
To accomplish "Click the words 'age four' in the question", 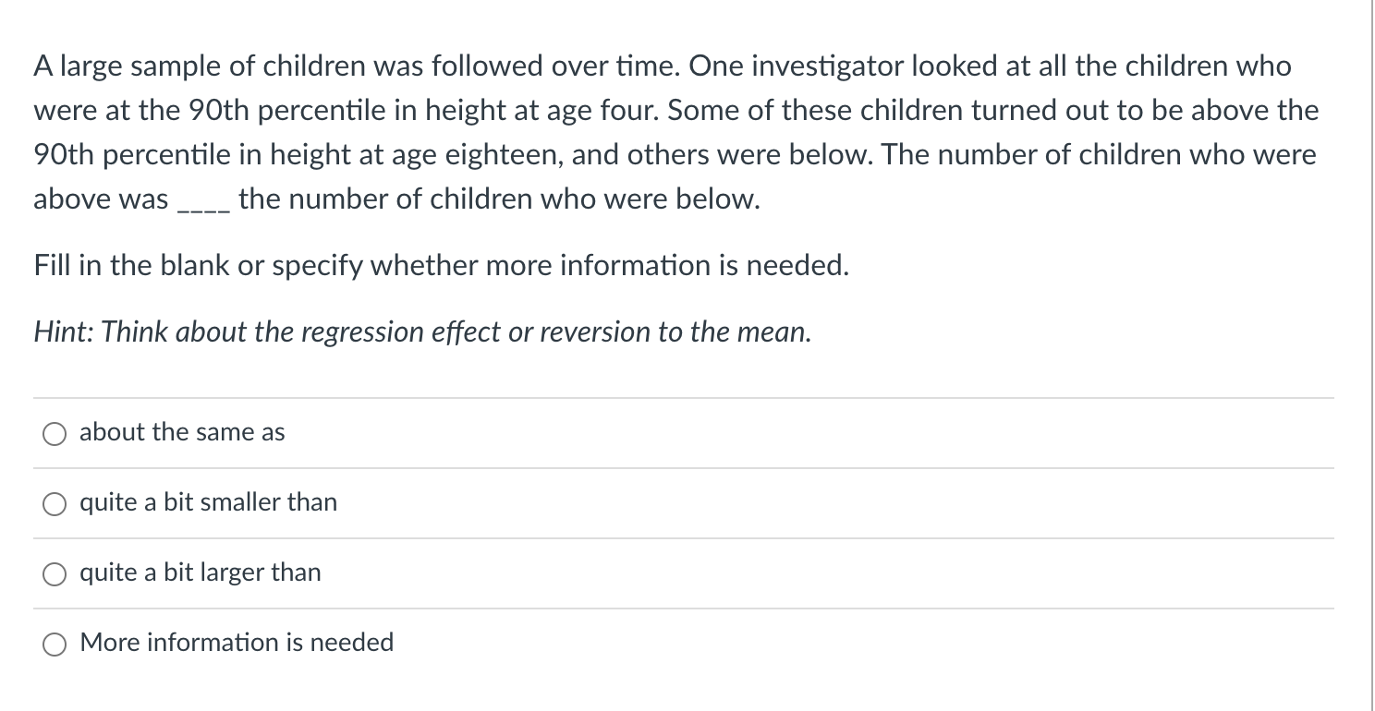I will 603,111.
